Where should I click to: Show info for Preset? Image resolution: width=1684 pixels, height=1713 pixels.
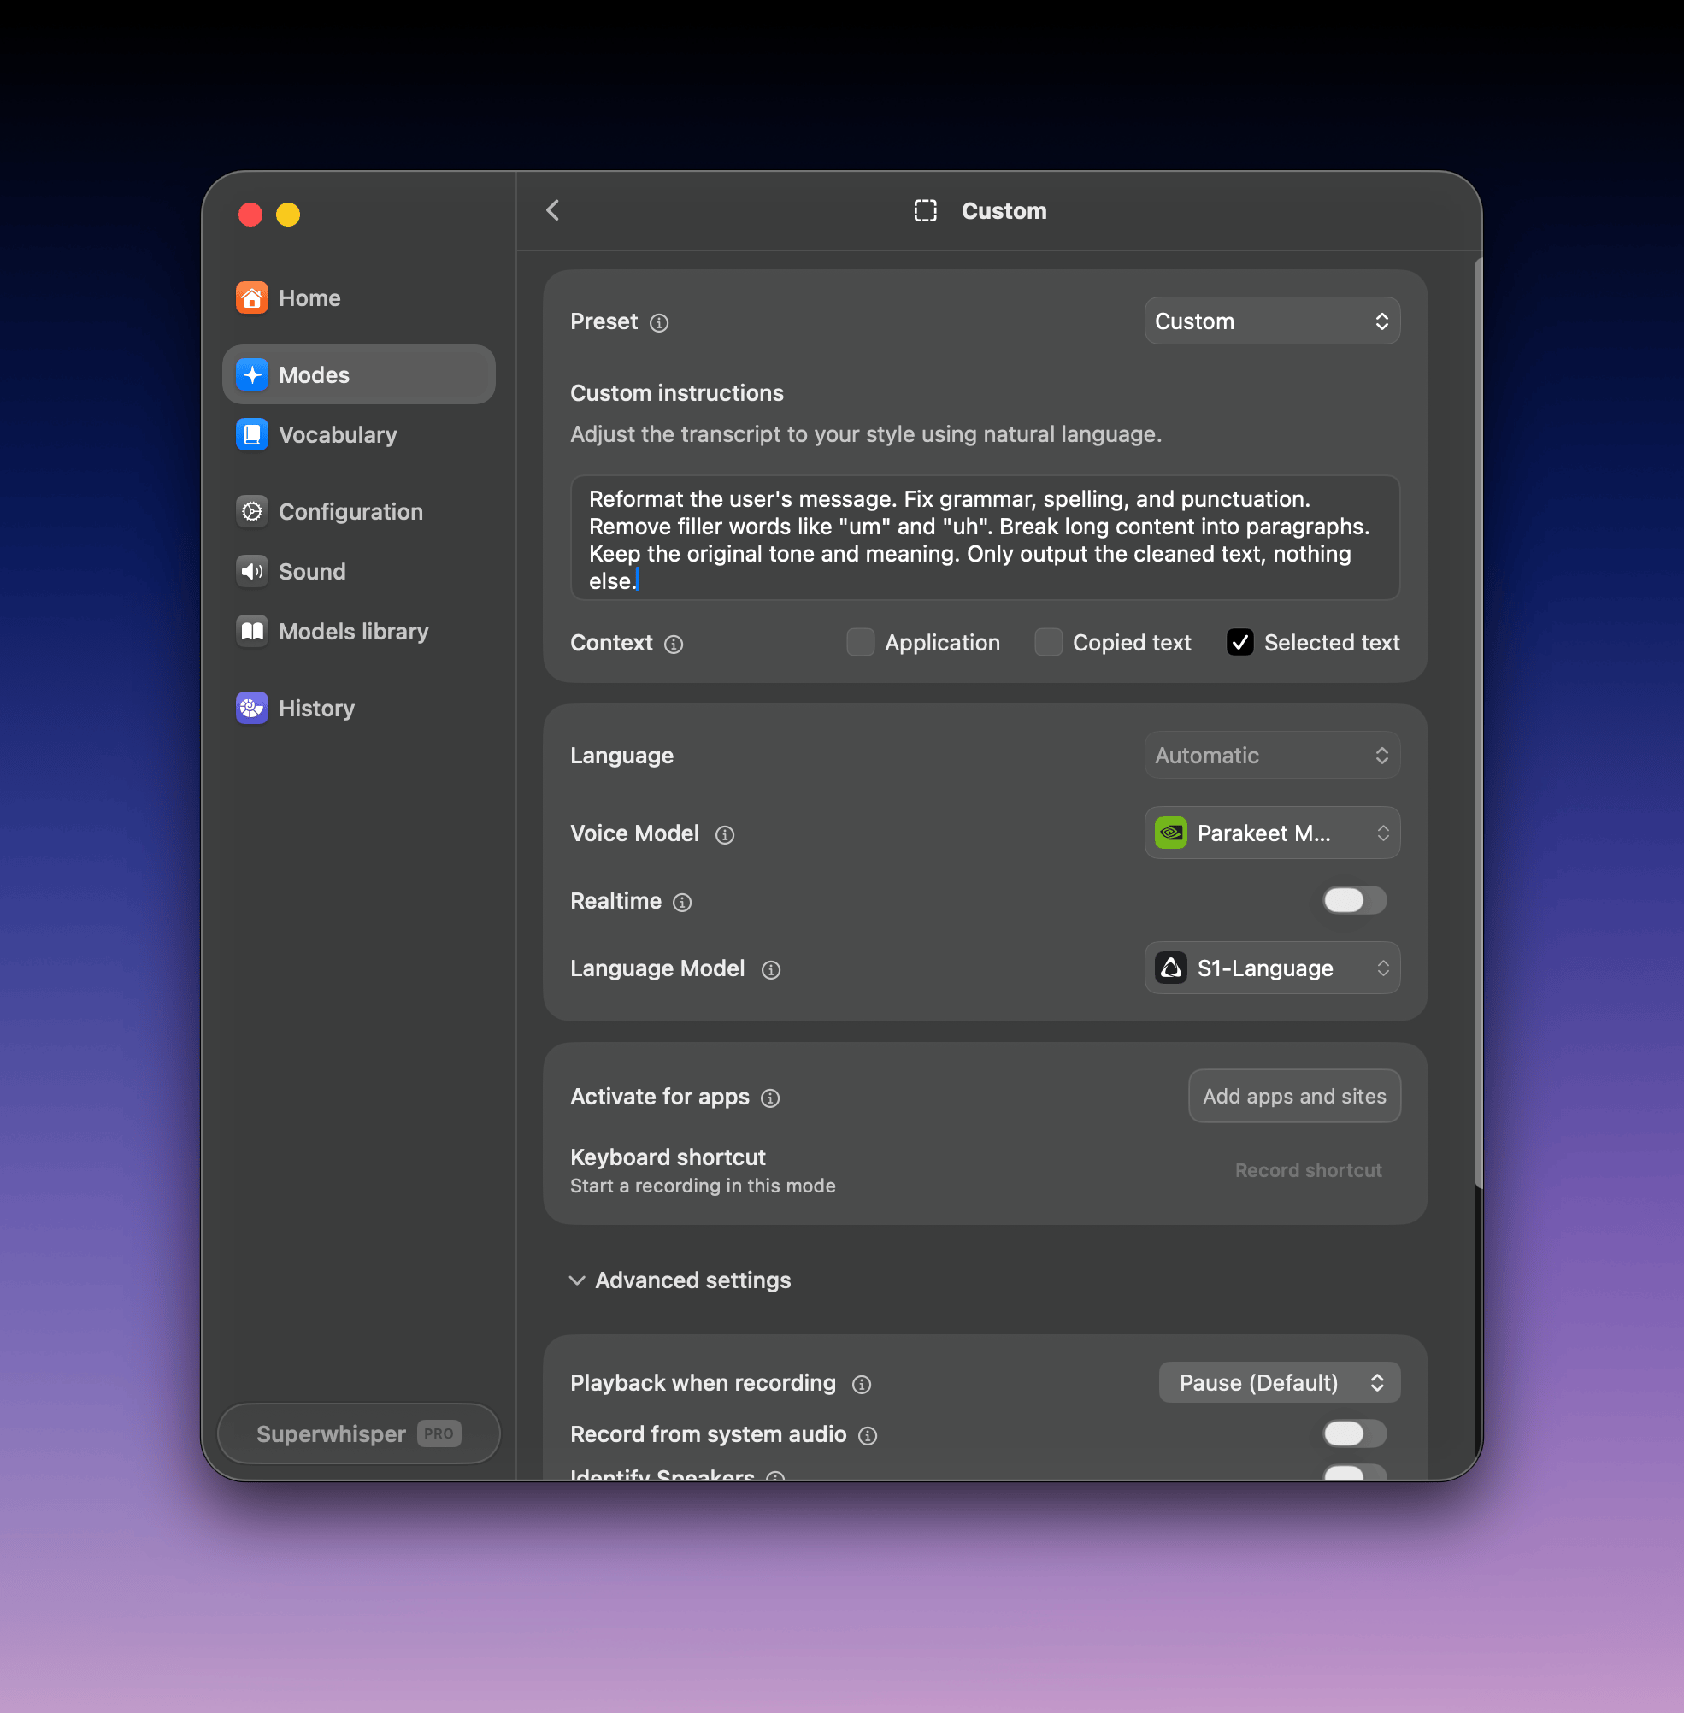click(x=659, y=323)
